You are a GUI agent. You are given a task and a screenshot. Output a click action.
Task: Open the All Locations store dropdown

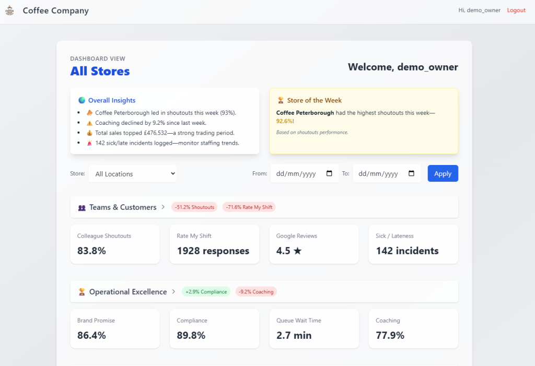pos(132,174)
